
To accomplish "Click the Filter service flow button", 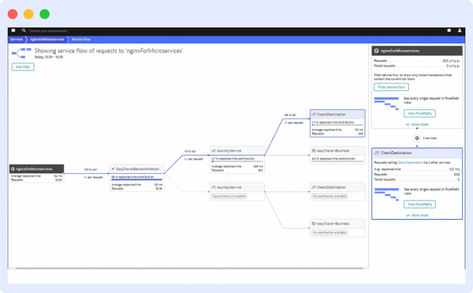I will click(391, 87).
